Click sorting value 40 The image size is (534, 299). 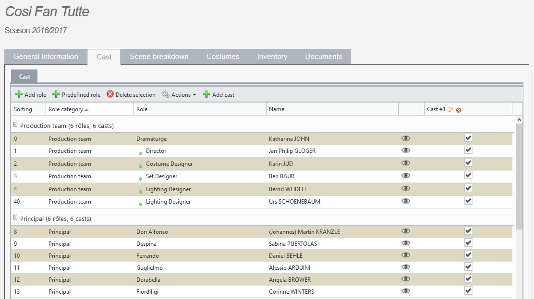tap(17, 201)
